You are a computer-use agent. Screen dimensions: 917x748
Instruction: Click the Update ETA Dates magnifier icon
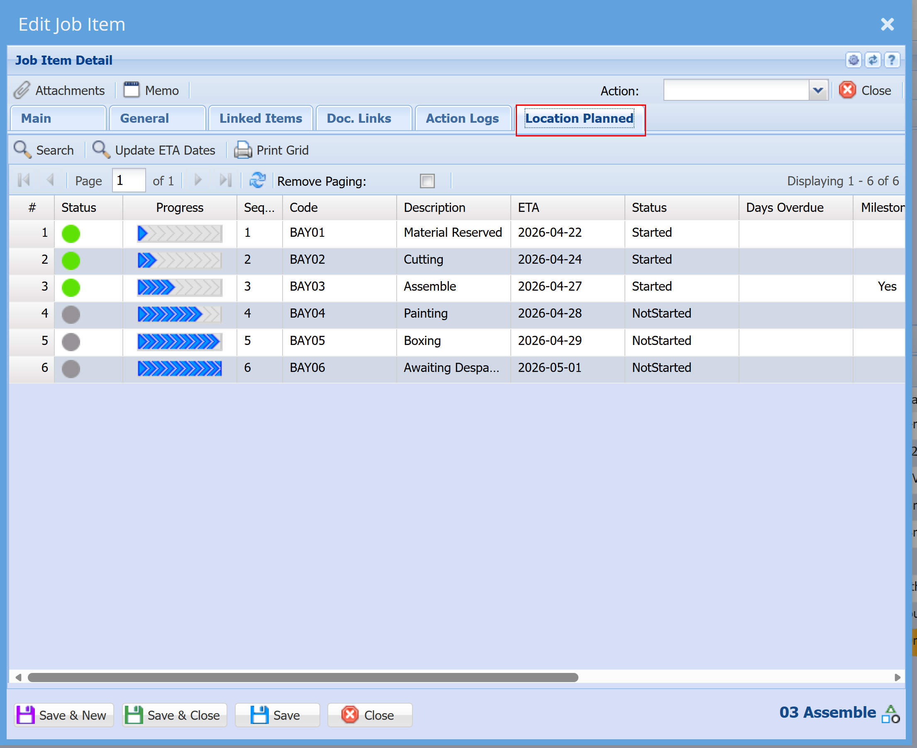pos(101,150)
